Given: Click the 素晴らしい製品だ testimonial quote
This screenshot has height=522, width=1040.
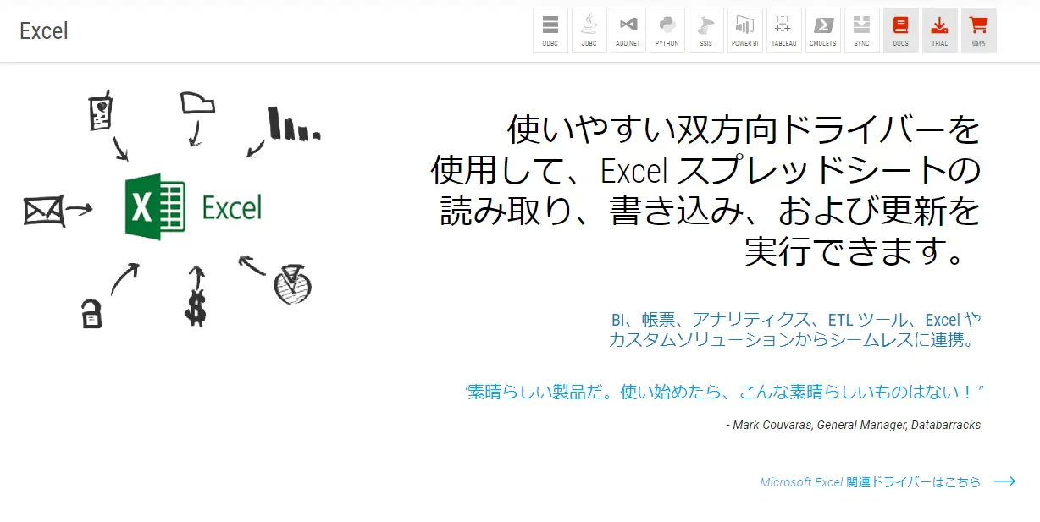Looking at the screenshot, I should 725,392.
